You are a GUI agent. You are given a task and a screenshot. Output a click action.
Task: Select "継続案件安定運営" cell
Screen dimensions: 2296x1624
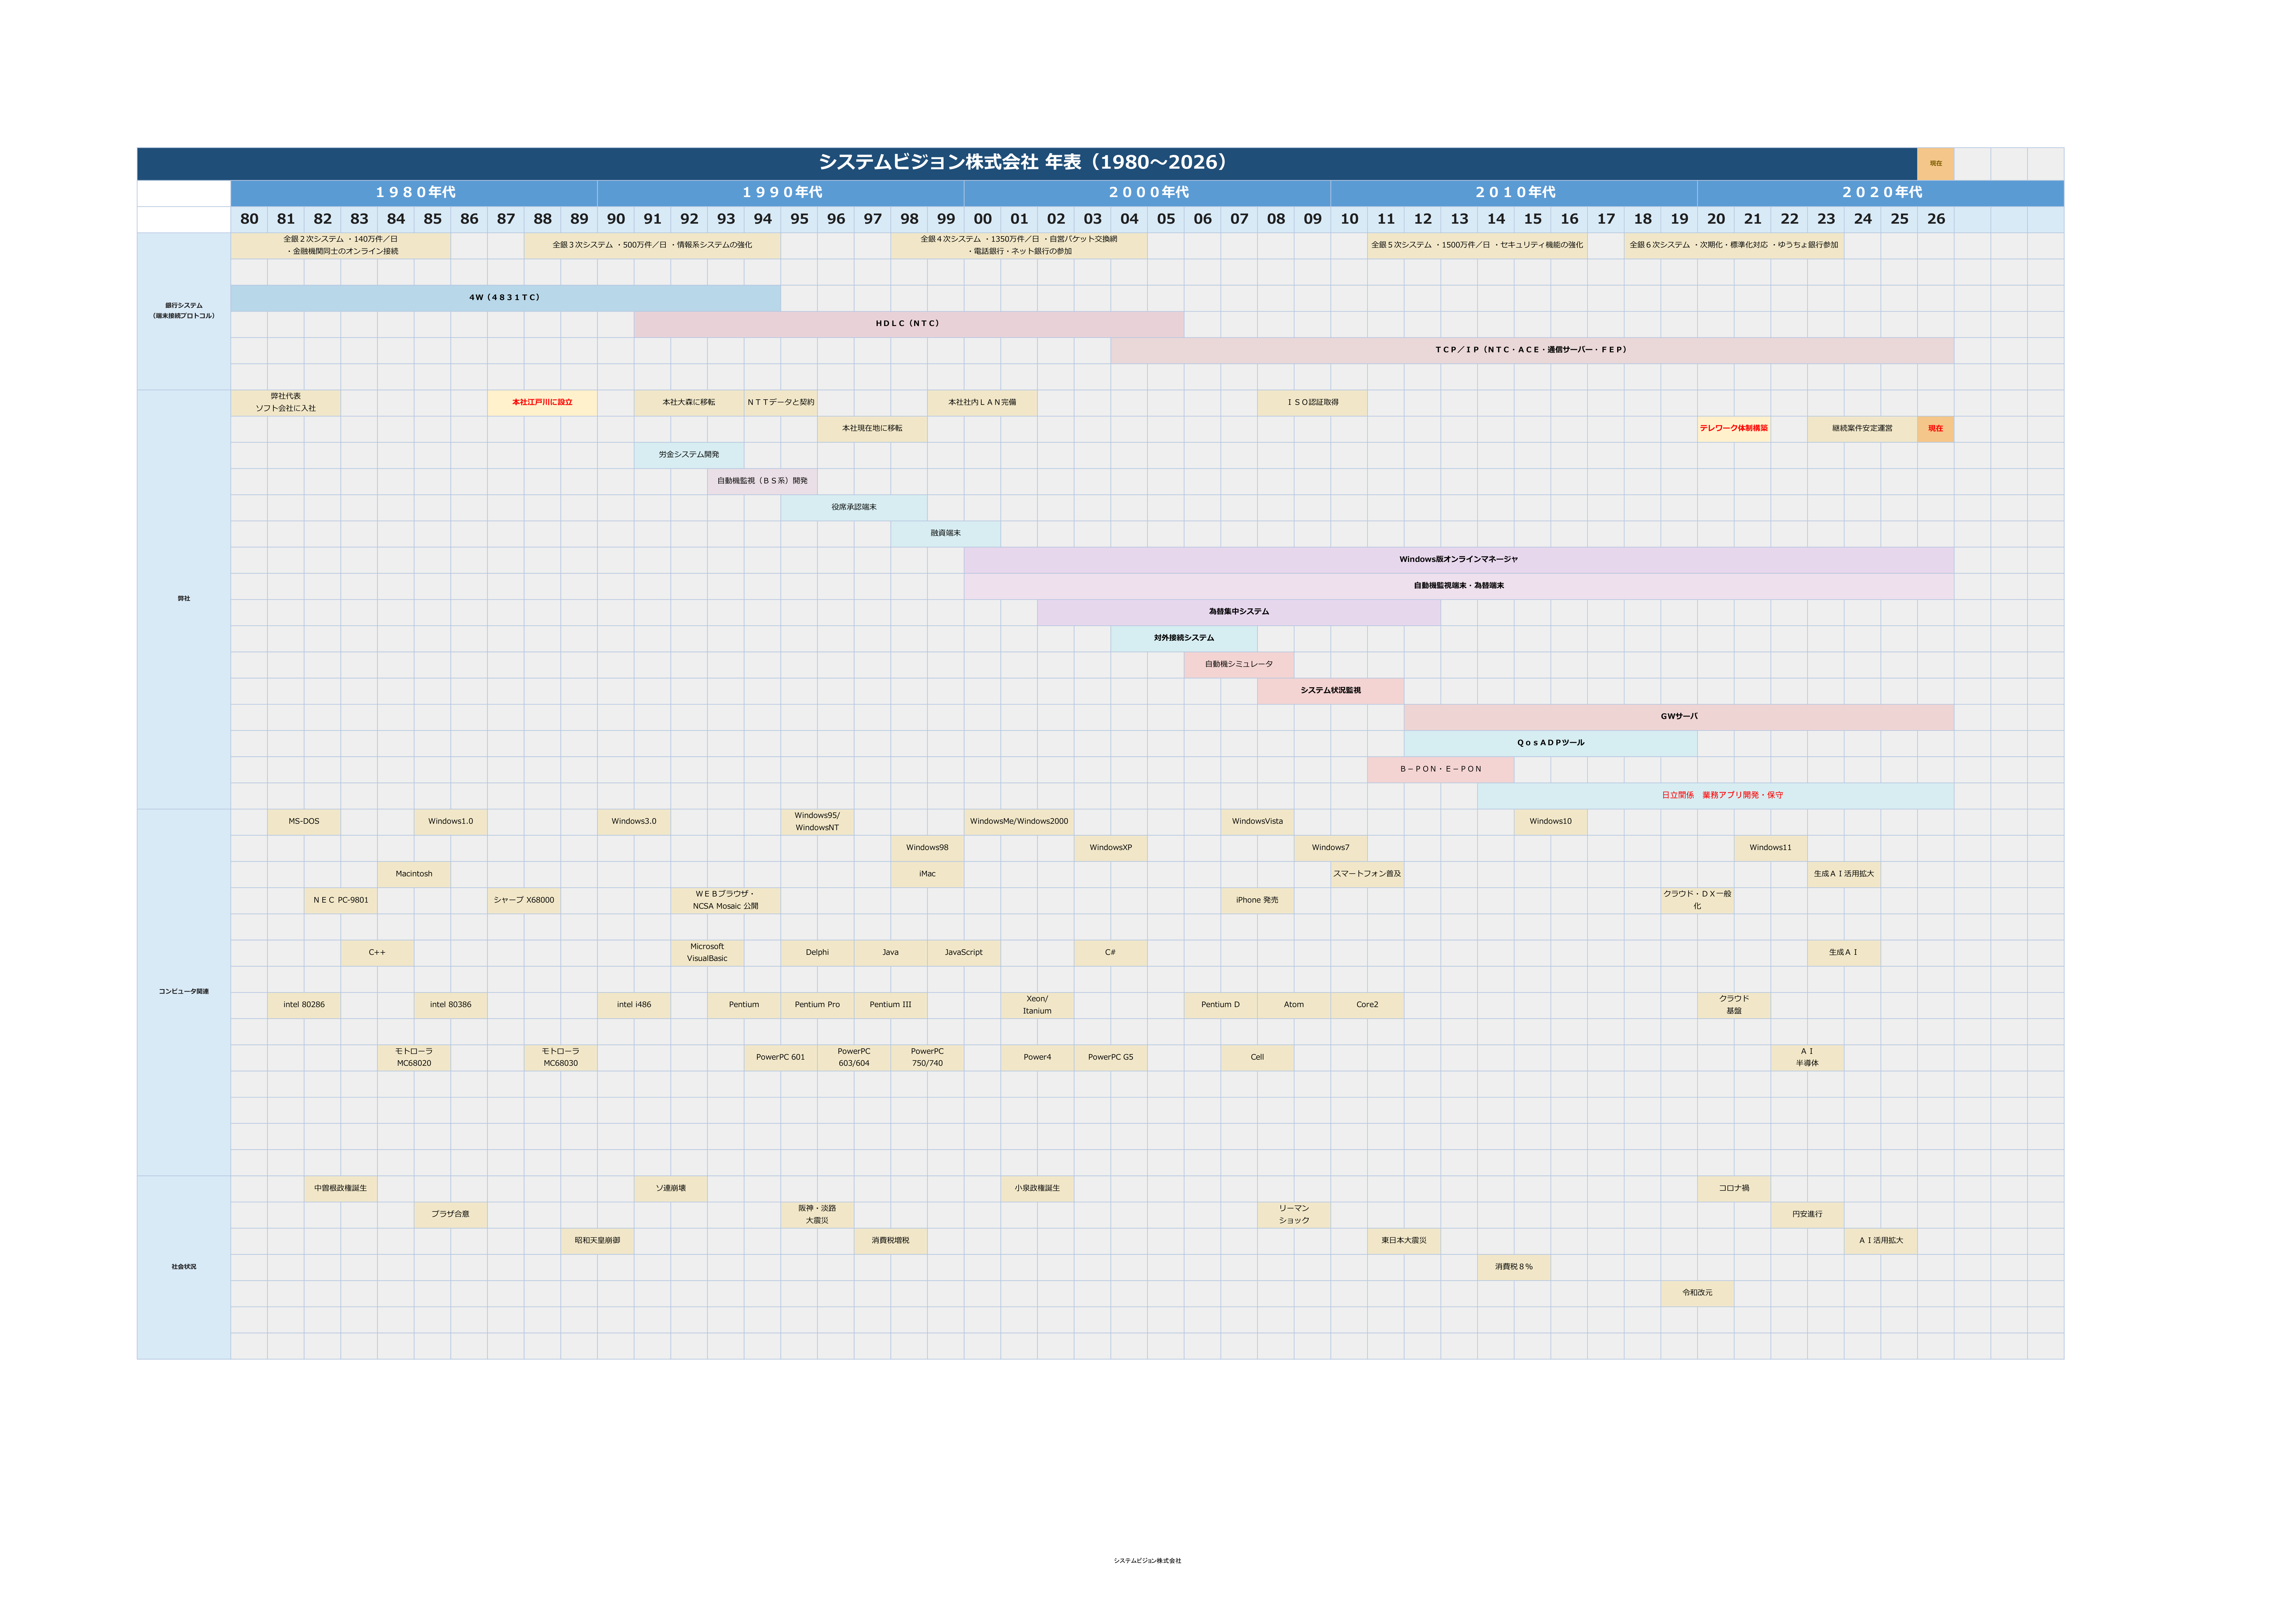click(x=1862, y=429)
